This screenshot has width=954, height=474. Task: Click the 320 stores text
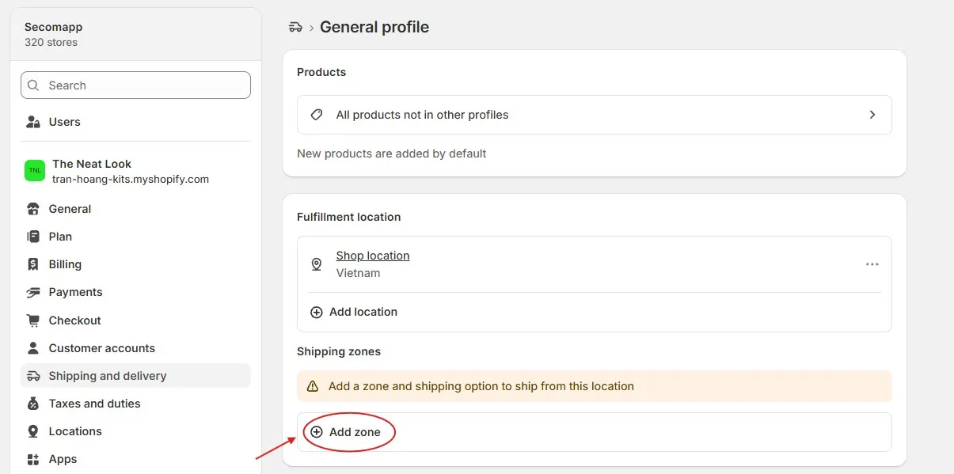coord(51,43)
